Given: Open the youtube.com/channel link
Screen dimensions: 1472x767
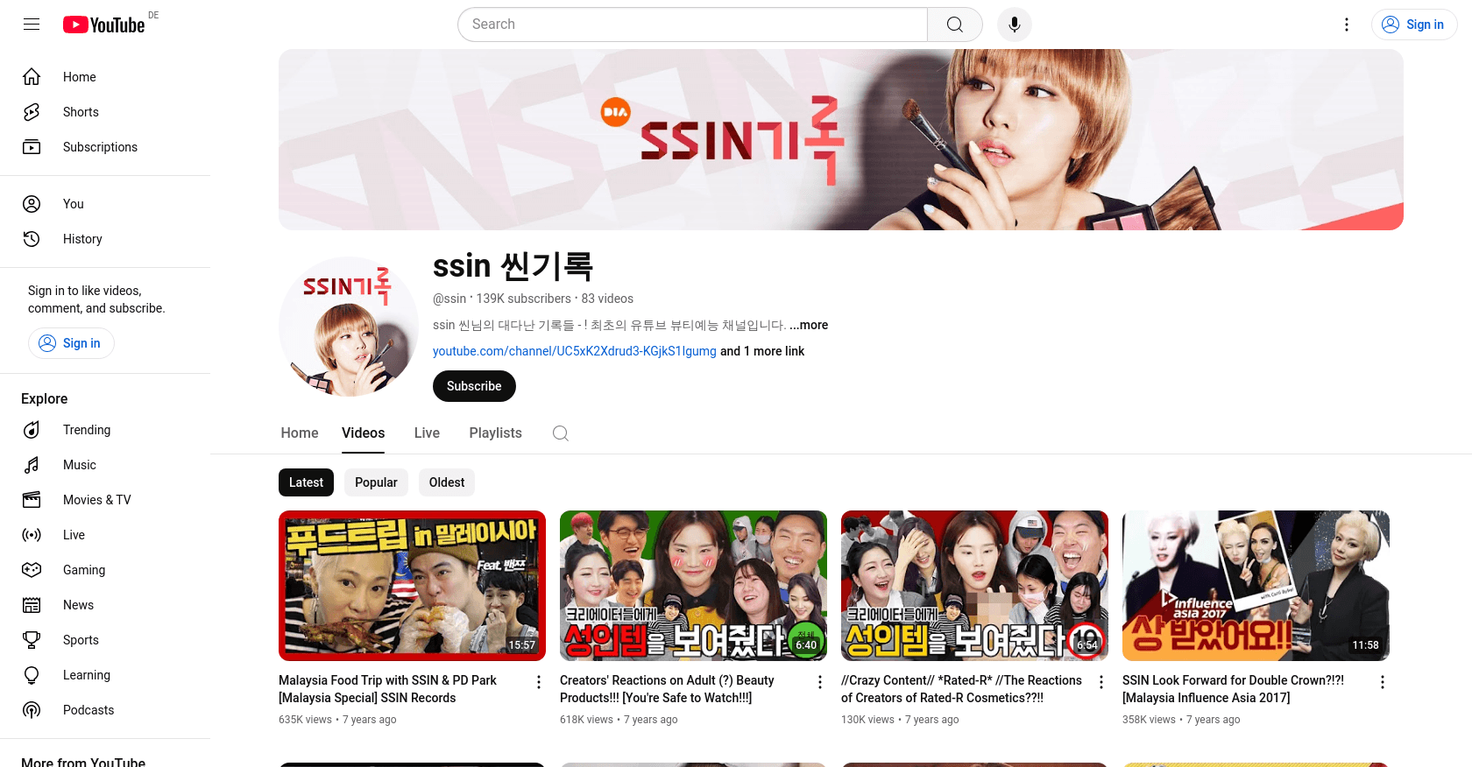Looking at the screenshot, I should [574, 351].
